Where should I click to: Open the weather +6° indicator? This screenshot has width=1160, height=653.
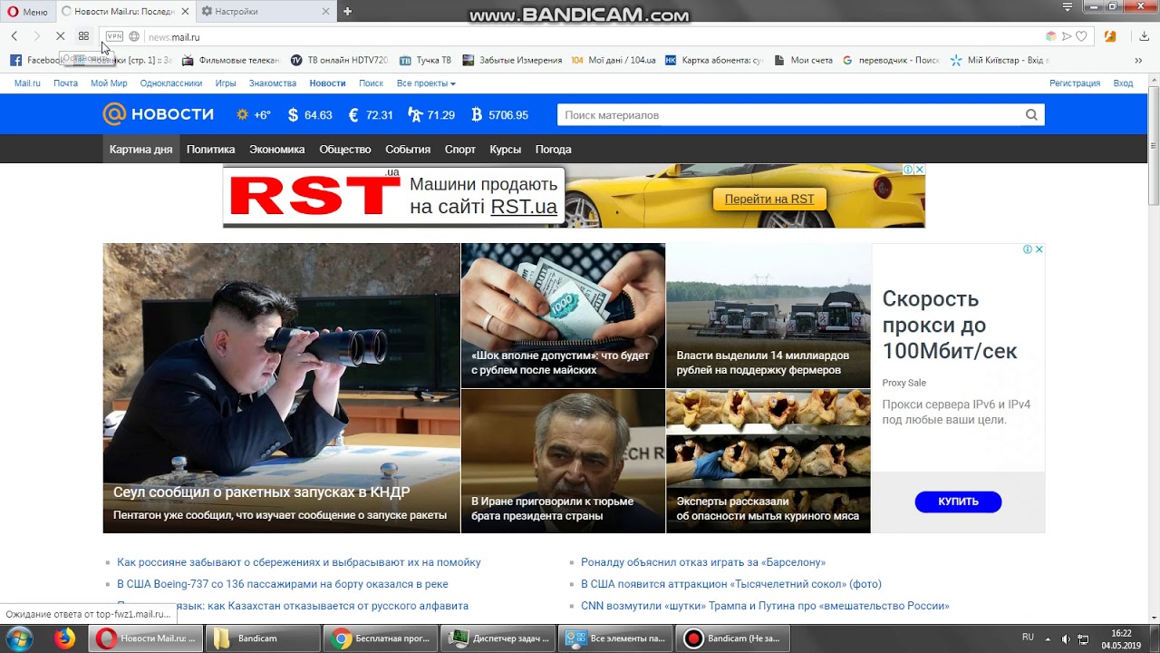tap(254, 115)
